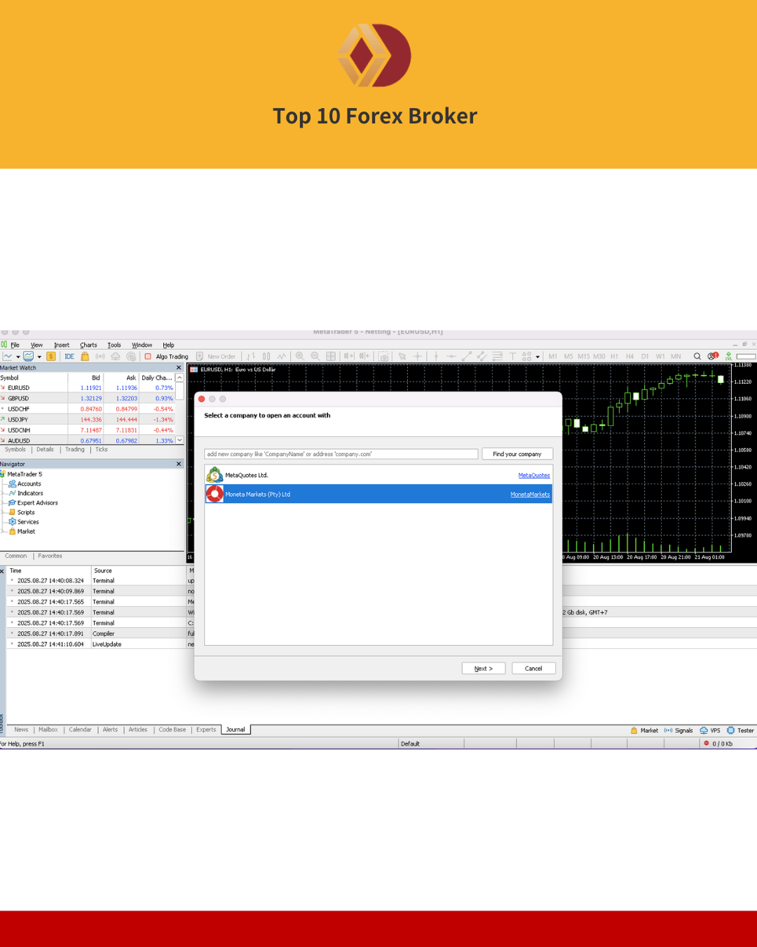The width and height of the screenshot is (757, 947).
Task: Select Expert Advisors in Navigator
Action: (37, 503)
